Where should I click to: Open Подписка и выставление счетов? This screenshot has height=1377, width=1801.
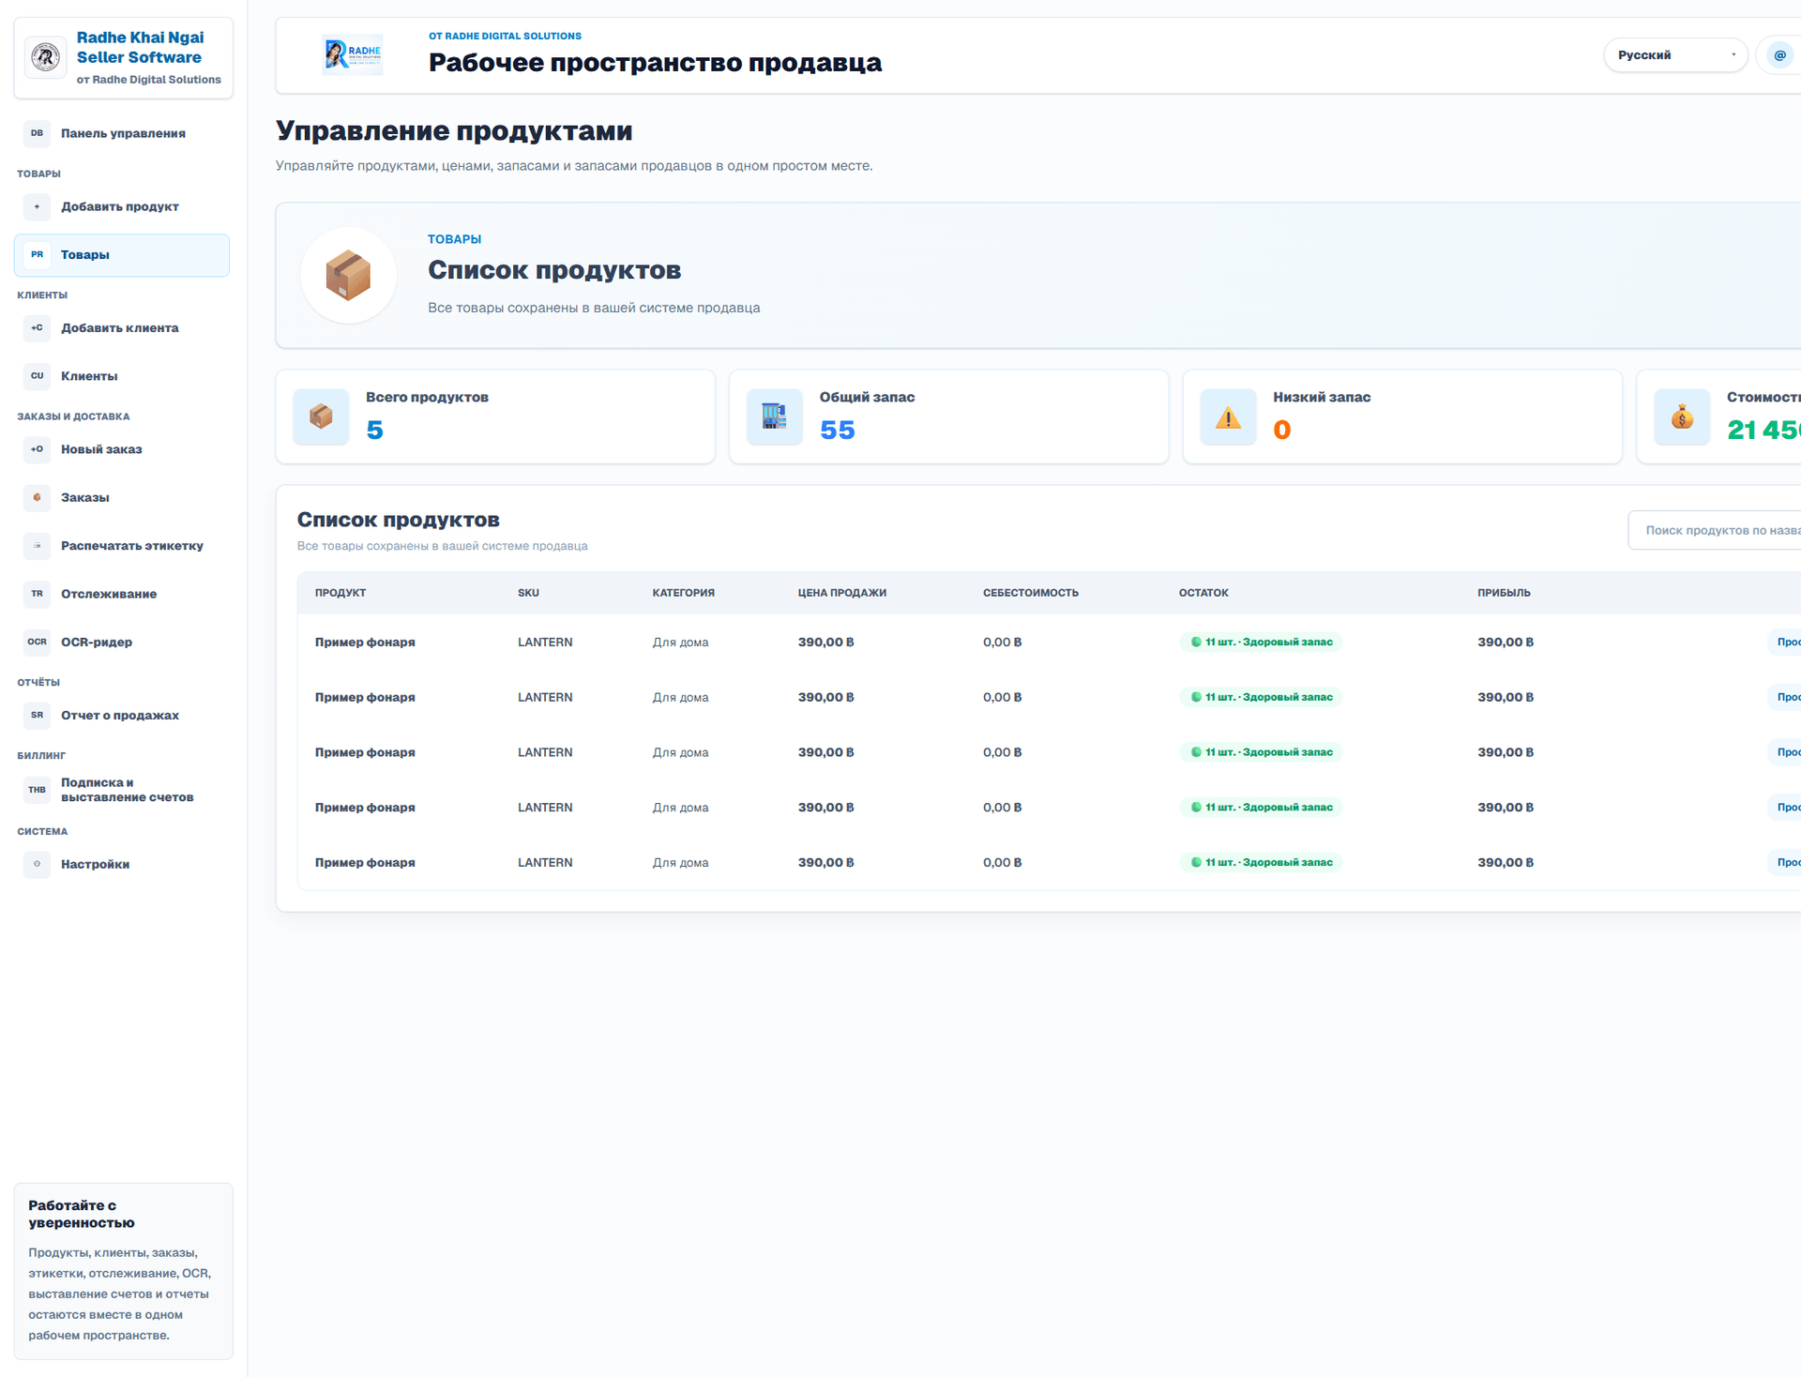(x=122, y=790)
